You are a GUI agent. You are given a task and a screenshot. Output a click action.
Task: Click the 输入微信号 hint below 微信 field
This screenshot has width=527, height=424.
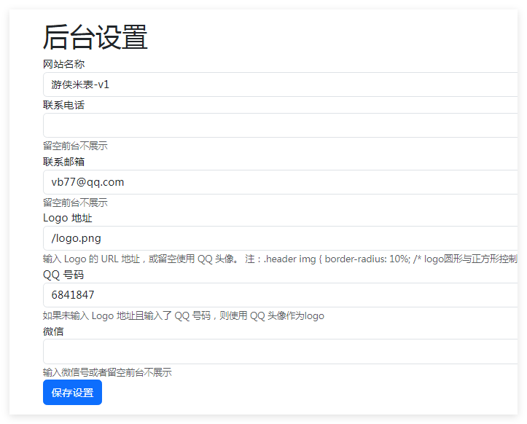coord(107,372)
